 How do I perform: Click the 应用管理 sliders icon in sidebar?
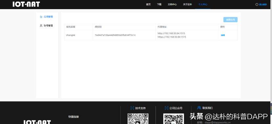click(x=41, y=17)
